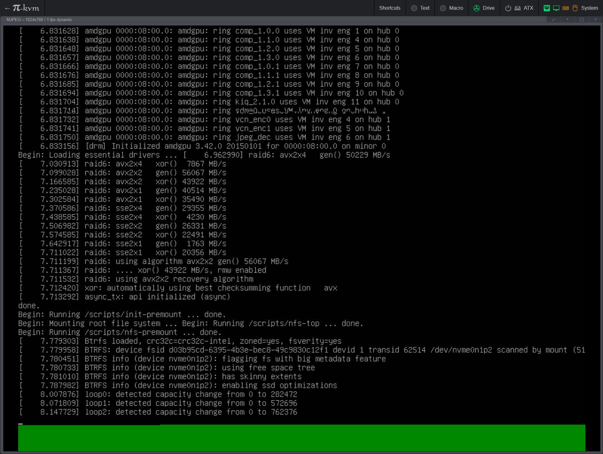The width and height of the screenshot is (603, 454).
Task: Click the dot button in stream window titlebar
Action: (568, 19)
